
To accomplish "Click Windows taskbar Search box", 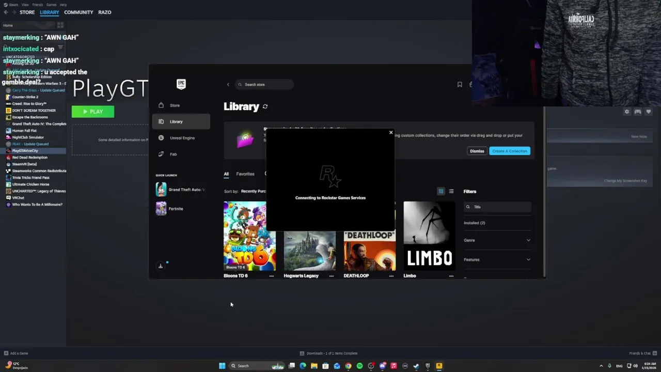I will (x=257, y=366).
